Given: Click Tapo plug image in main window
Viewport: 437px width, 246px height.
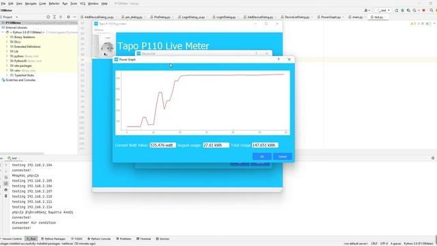Looking at the screenshot, I should pyautogui.click(x=104, y=46).
